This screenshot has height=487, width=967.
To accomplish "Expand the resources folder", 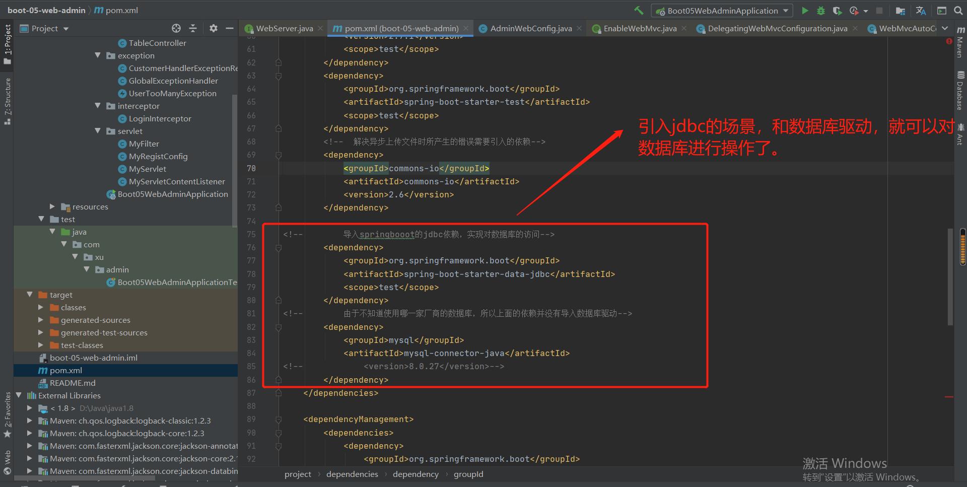I will pyautogui.click(x=52, y=206).
